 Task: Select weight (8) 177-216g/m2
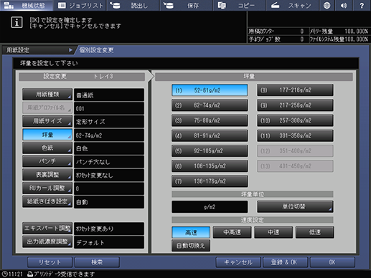[295, 90]
